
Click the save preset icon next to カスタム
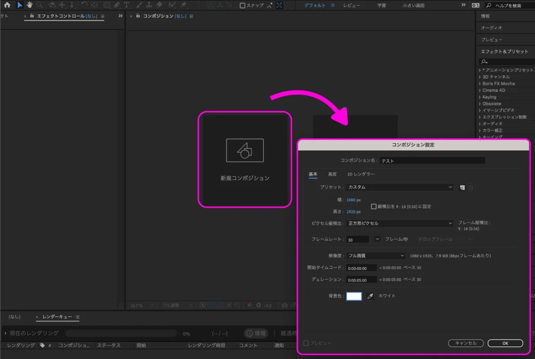click(462, 187)
